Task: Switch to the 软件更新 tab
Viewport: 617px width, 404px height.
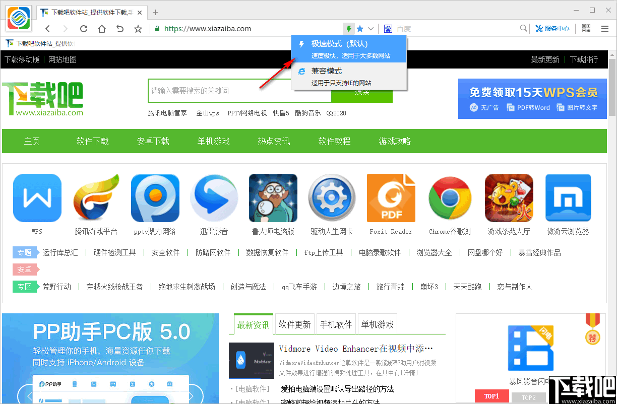Action: [x=294, y=324]
